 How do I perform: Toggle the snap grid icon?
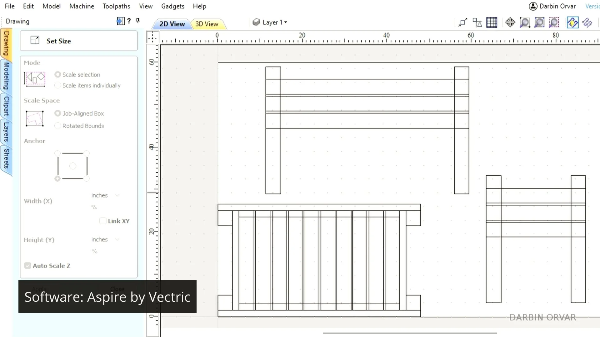click(x=492, y=22)
